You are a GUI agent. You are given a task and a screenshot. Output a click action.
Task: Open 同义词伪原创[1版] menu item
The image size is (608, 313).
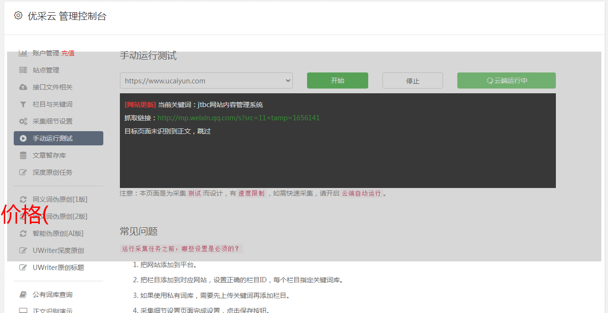point(60,199)
